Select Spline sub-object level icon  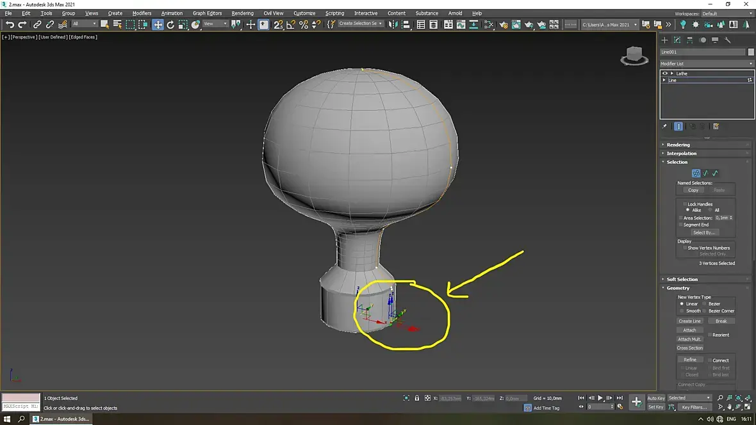click(715, 173)
